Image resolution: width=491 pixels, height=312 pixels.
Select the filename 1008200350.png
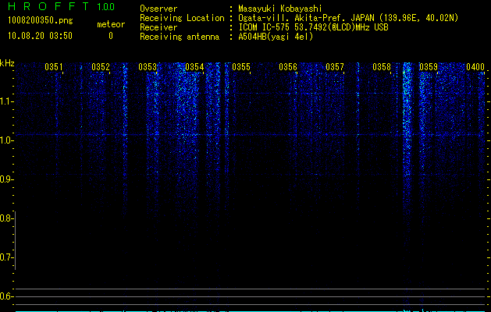pyautogui.click(x=40, y=21)
